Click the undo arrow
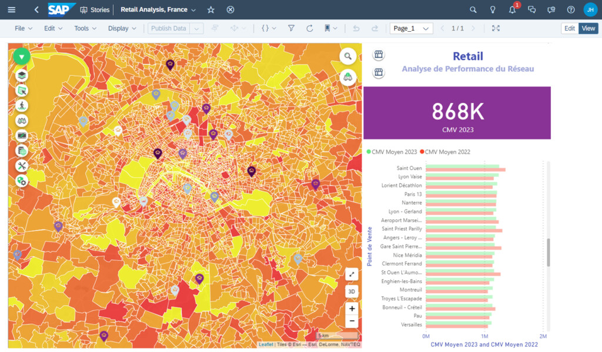The image size is (602, 352). point(356,28)
